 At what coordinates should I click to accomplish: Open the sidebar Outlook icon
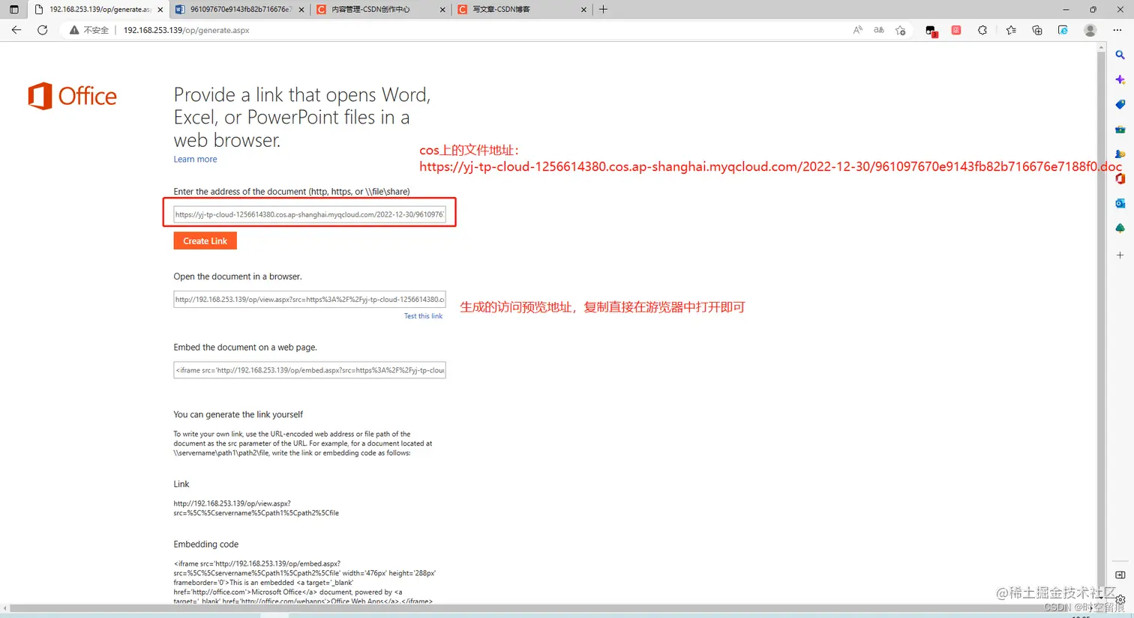1120,203
